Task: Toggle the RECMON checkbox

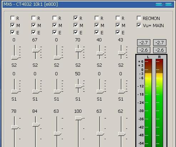Action: [x=139, y=18]
